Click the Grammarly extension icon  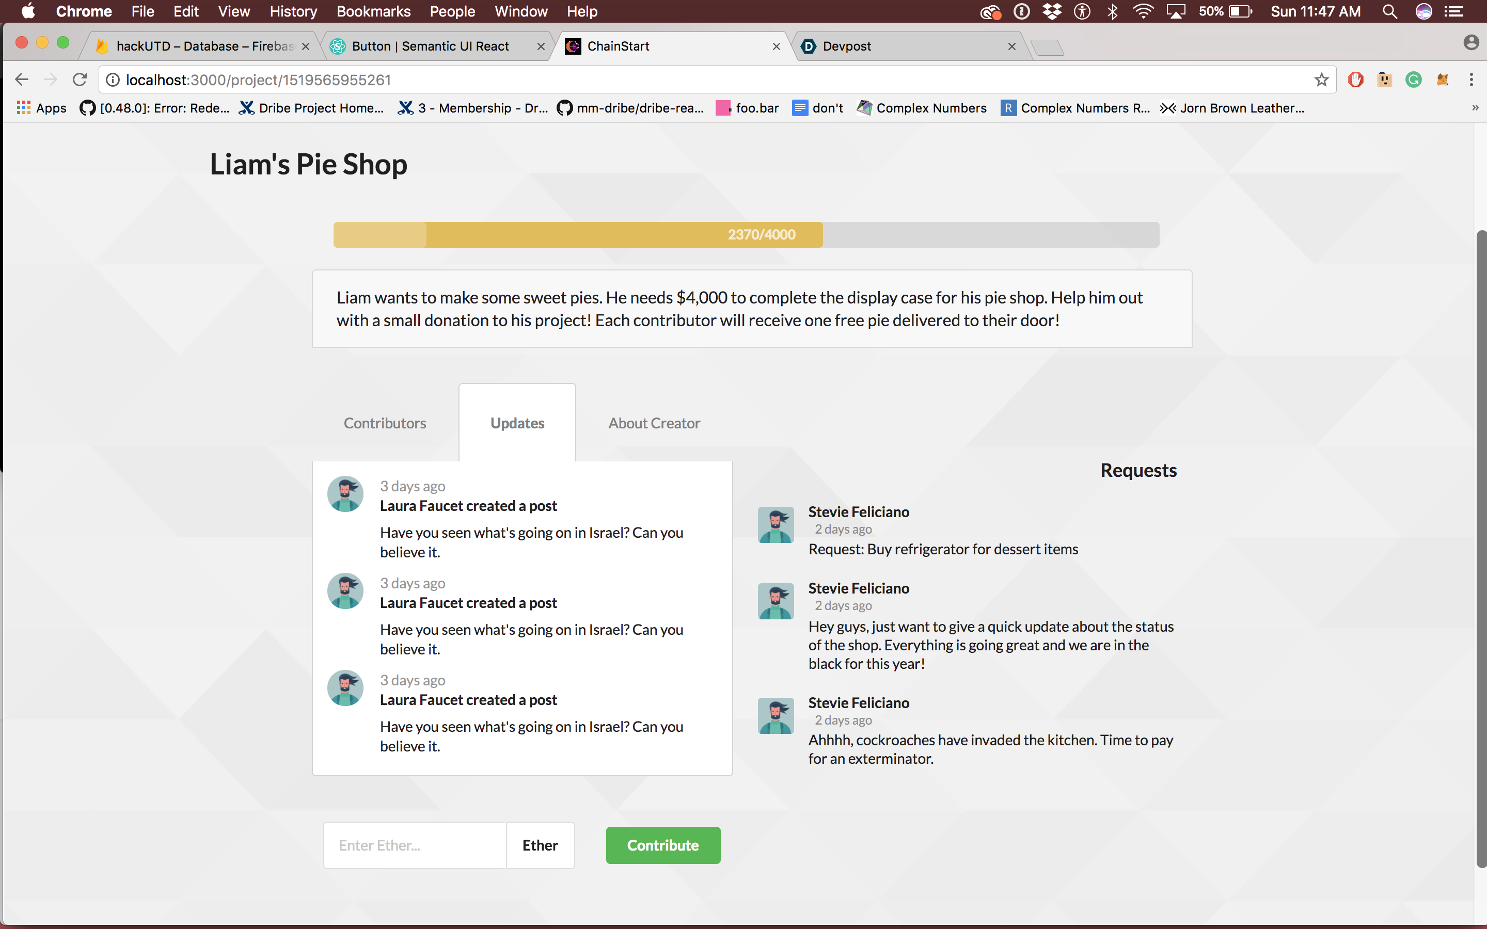[1413, 80]
